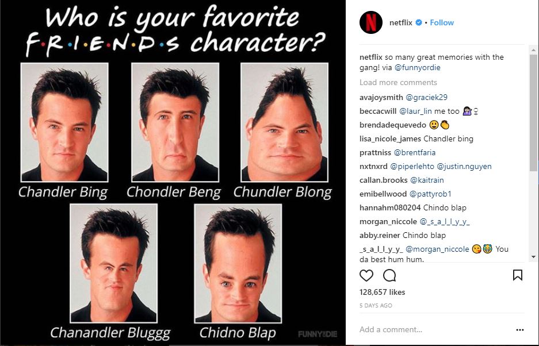Click the comments scrollbar up arrow
The height and width of the screenshot is (346, 539).
[x=533, y=50]
